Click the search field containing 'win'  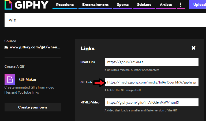click(x=105, y=20)
